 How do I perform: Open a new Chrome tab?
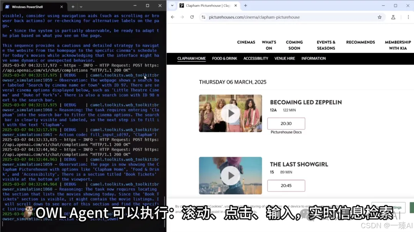pos(246,5)
